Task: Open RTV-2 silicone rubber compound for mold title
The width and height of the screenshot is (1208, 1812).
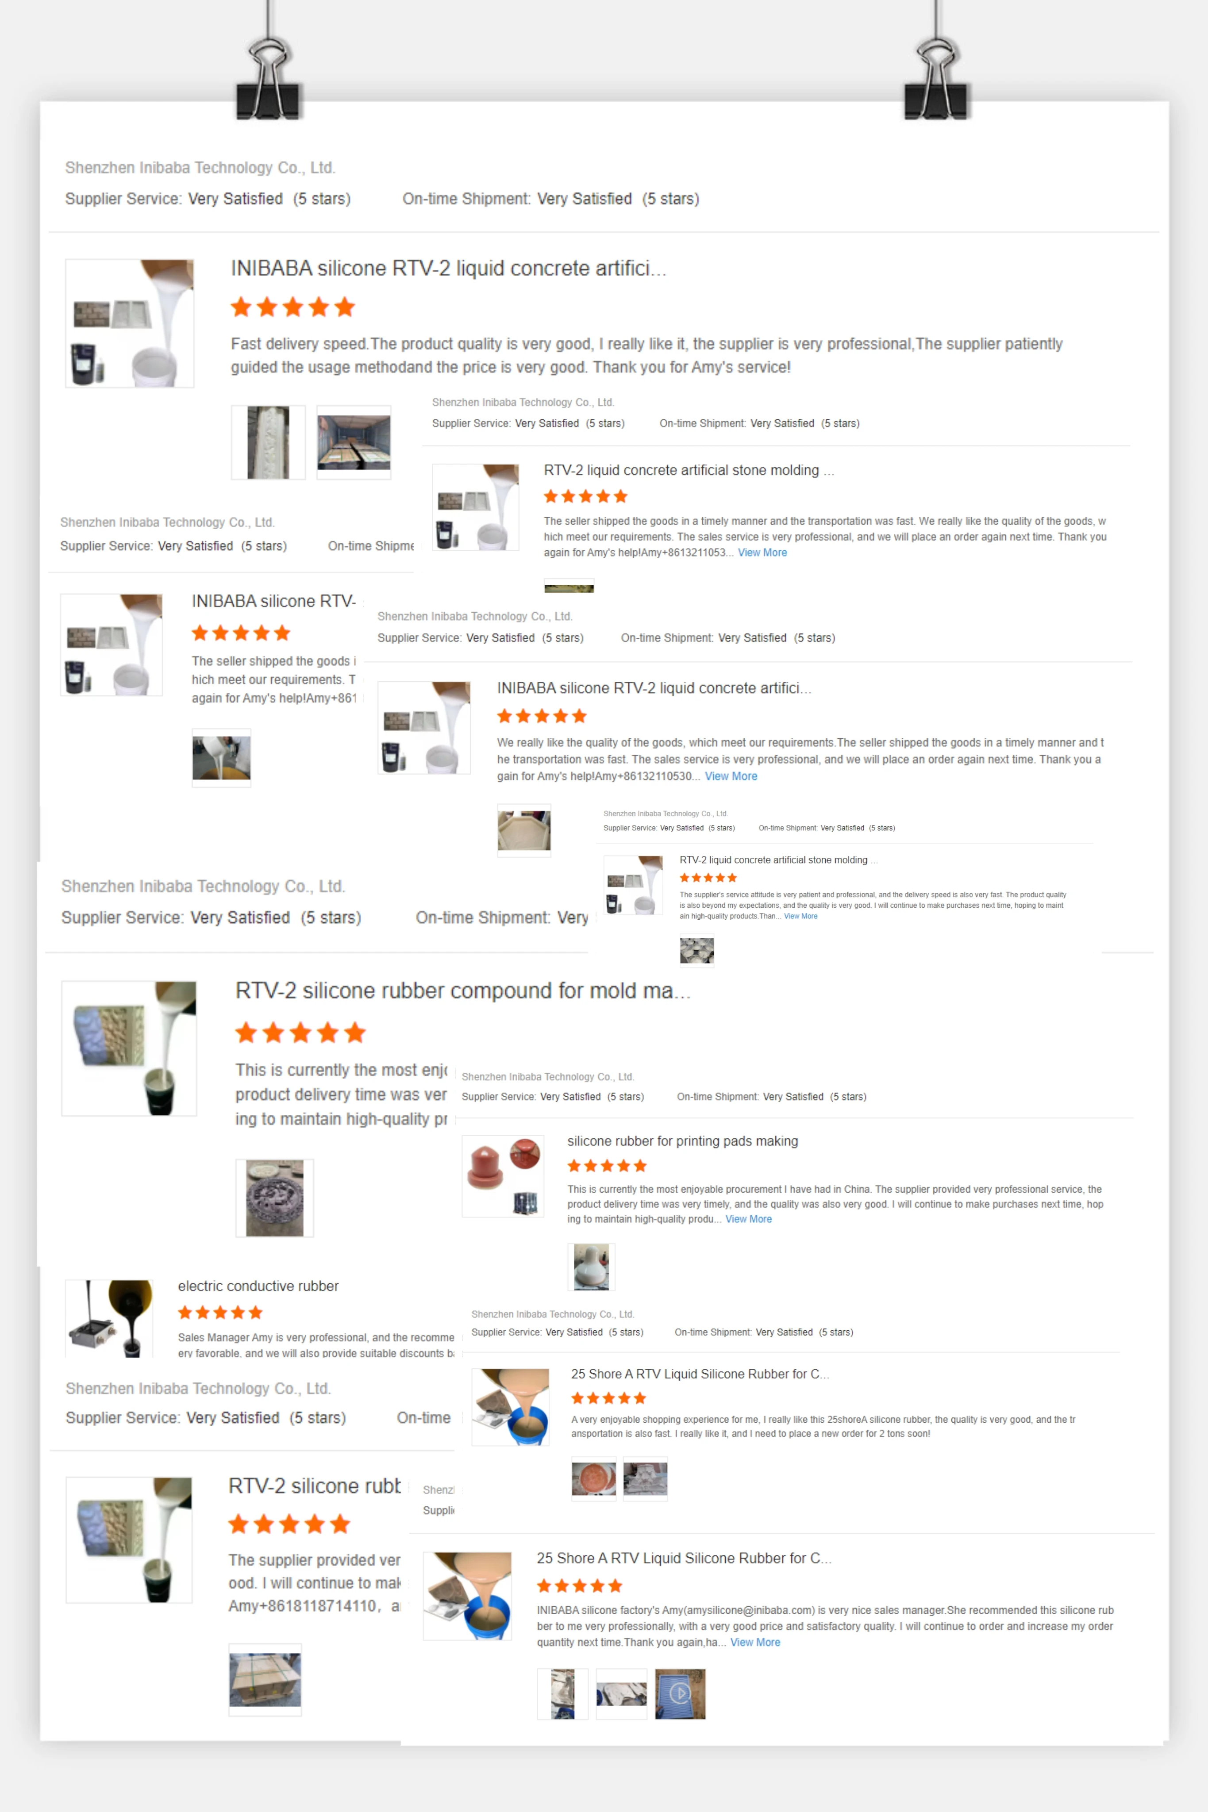Action: (463, 990)
